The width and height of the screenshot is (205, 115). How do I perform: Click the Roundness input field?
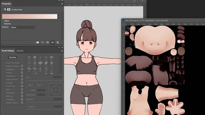(x=41, y=95)
